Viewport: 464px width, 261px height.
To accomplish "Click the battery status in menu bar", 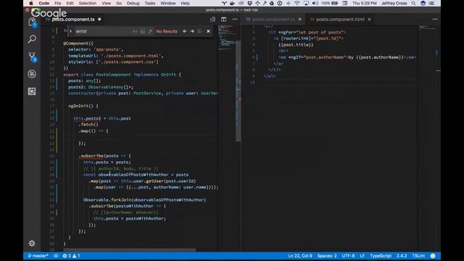I will pos(330,3).
